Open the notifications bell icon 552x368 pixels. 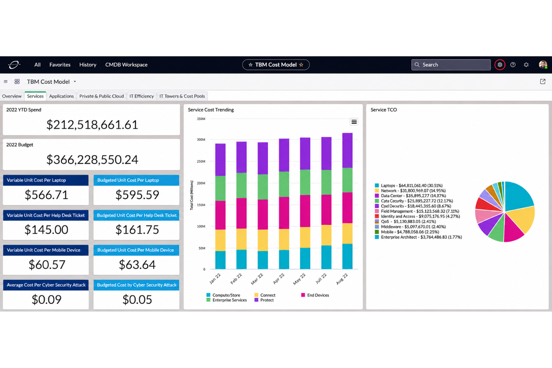500,65
